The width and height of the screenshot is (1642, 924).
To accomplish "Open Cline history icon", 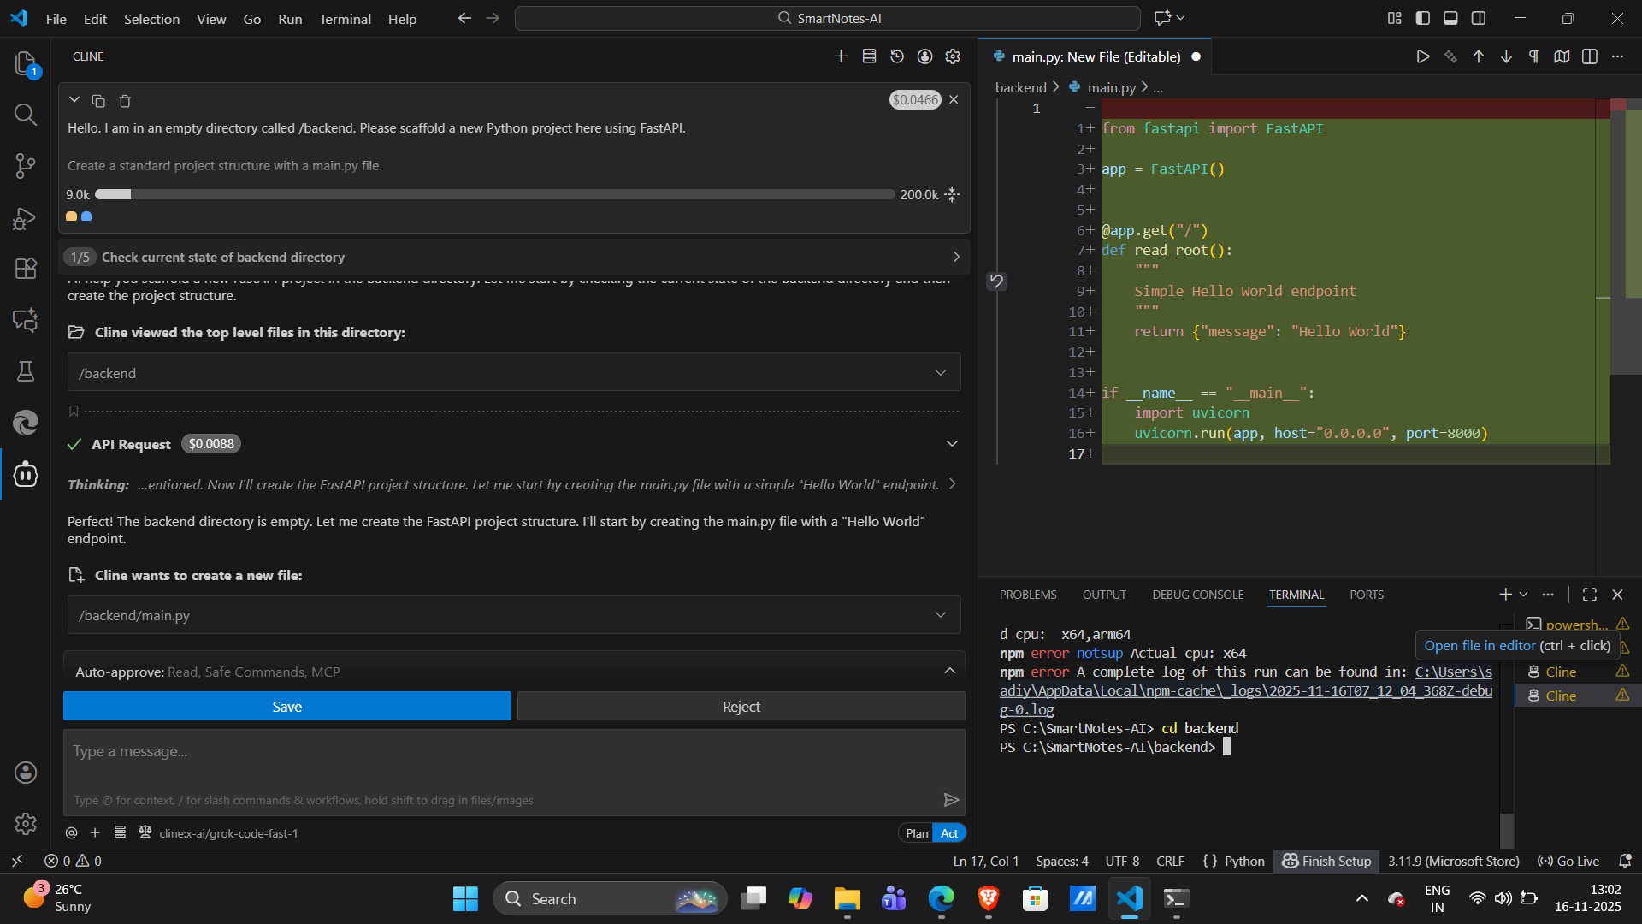I will 897,56.
